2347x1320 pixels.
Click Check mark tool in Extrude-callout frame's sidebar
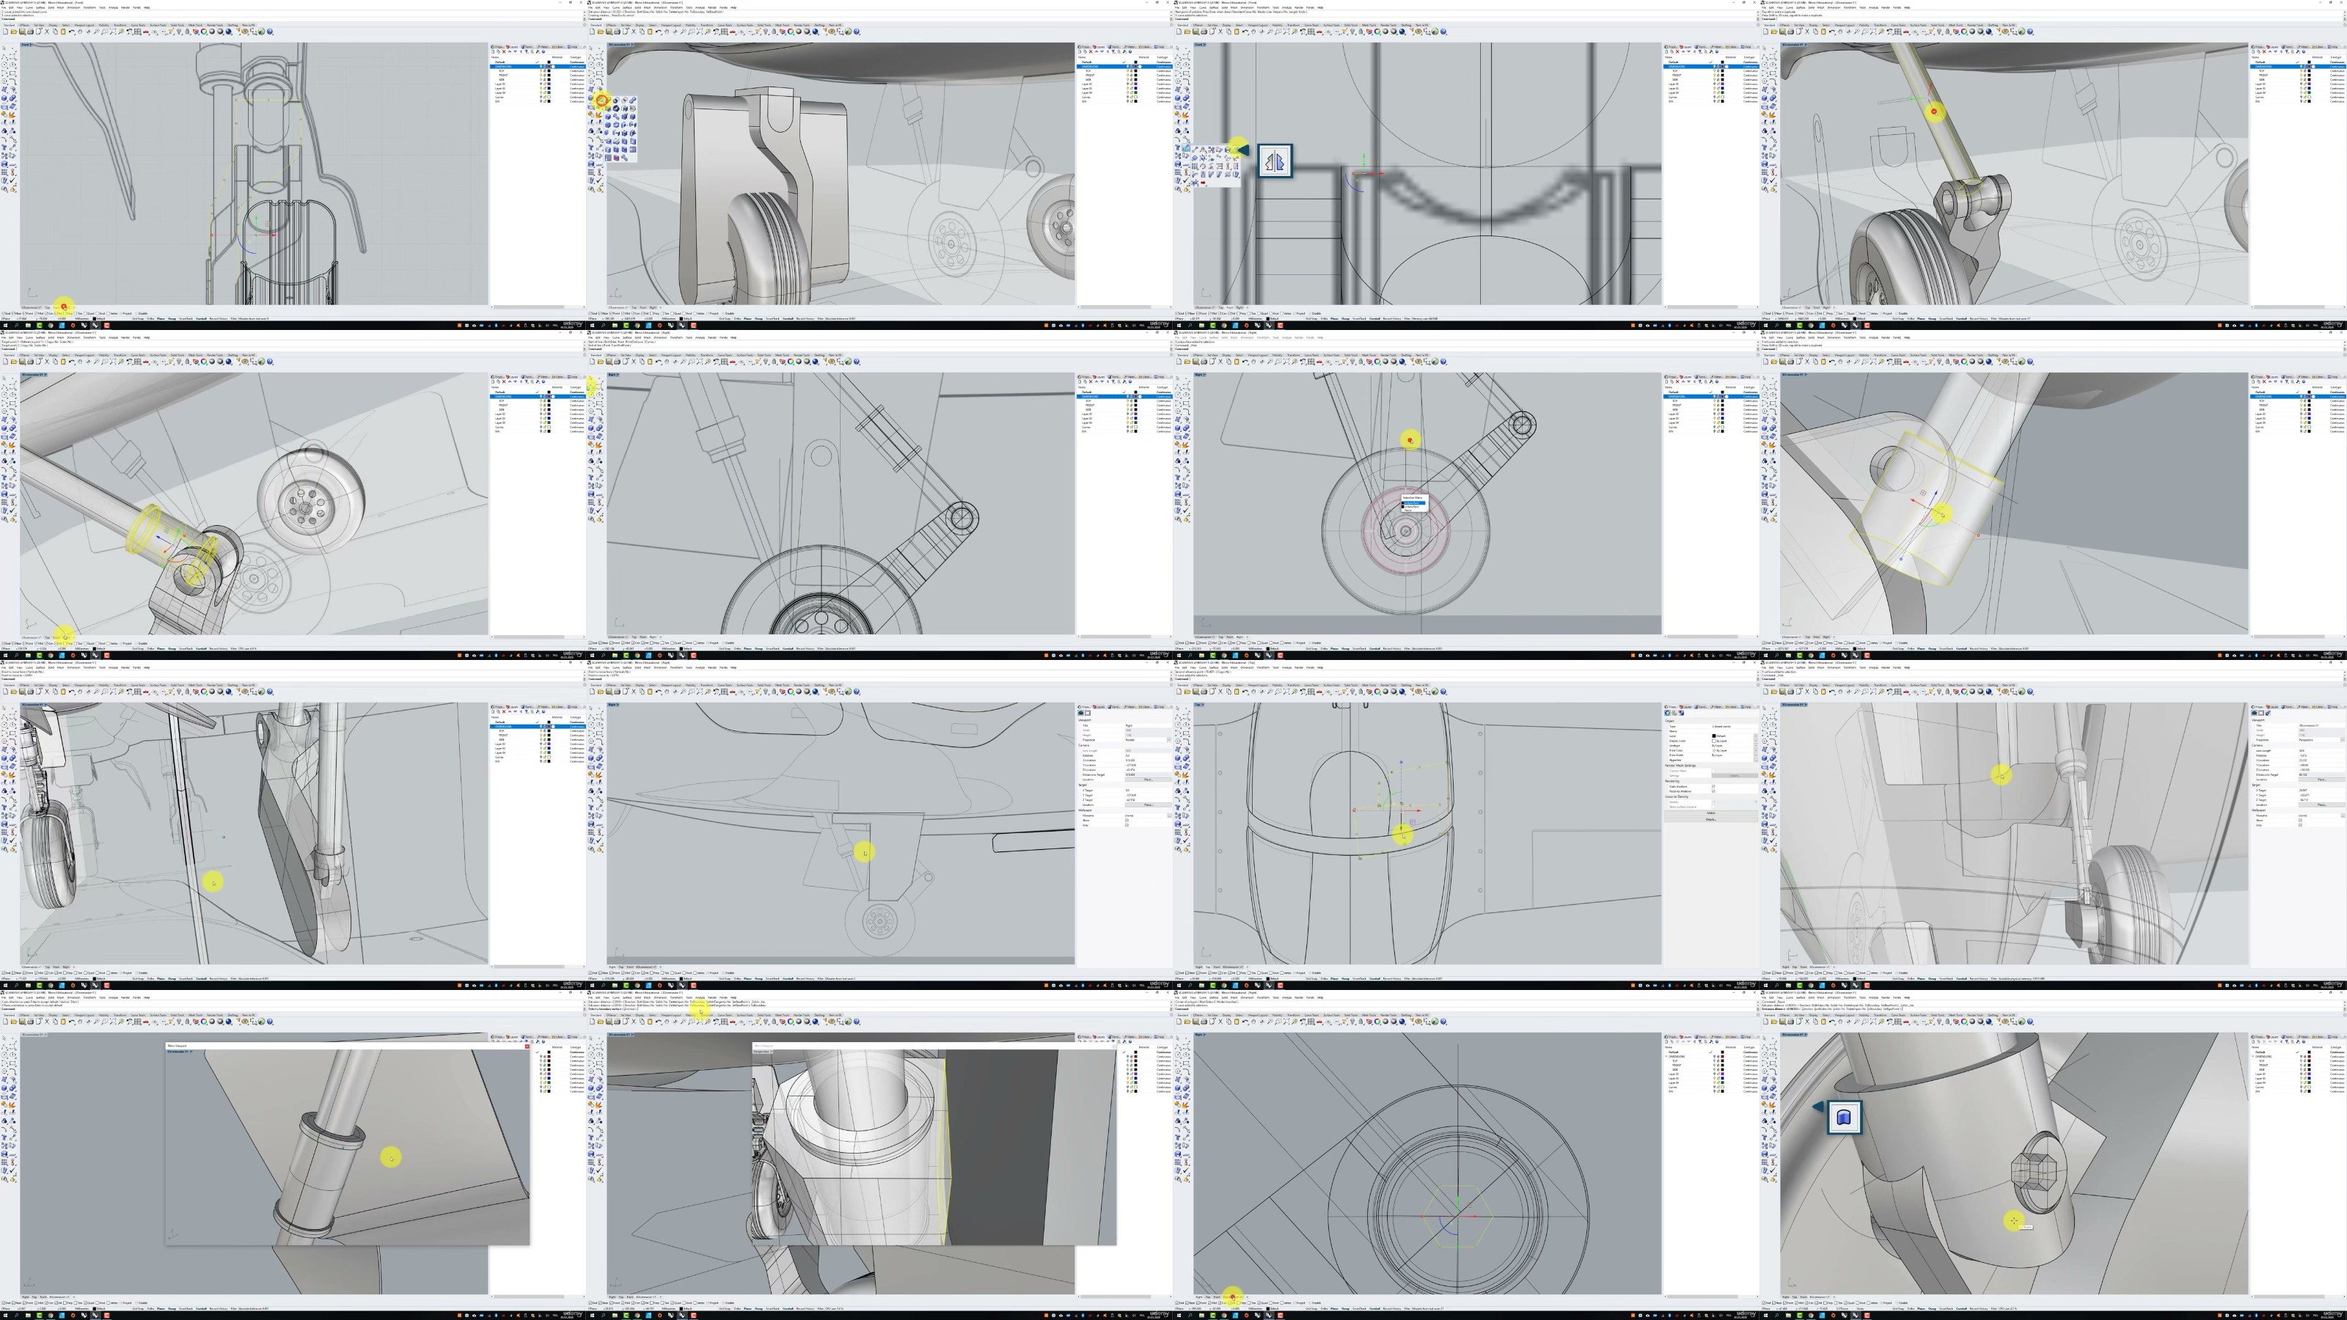pyautogui.click(x=1773, y=1170)
